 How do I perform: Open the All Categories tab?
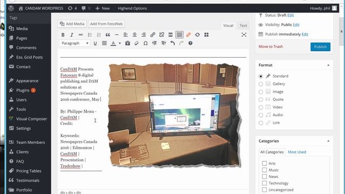(272, 152)
